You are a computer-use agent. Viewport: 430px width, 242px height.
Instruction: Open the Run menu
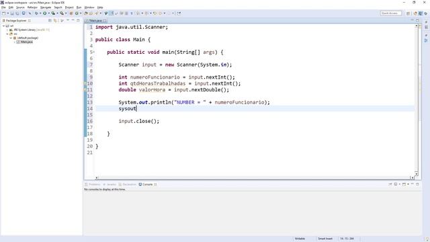tap(79, 7)
